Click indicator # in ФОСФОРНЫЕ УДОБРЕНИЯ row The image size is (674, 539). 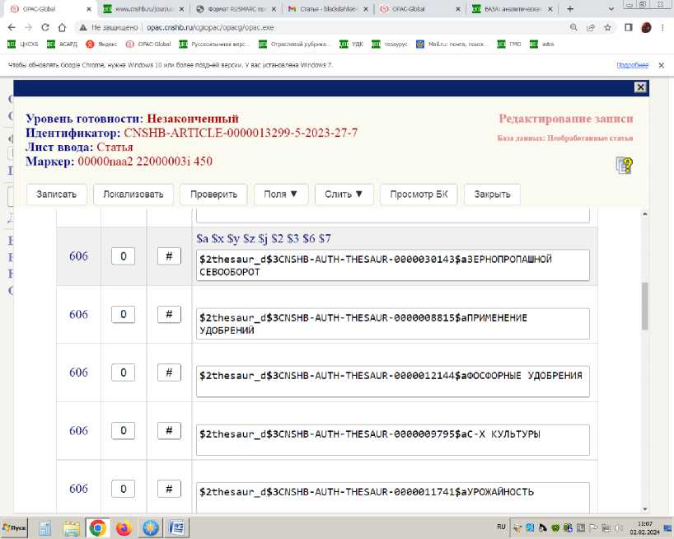[169, 373]
